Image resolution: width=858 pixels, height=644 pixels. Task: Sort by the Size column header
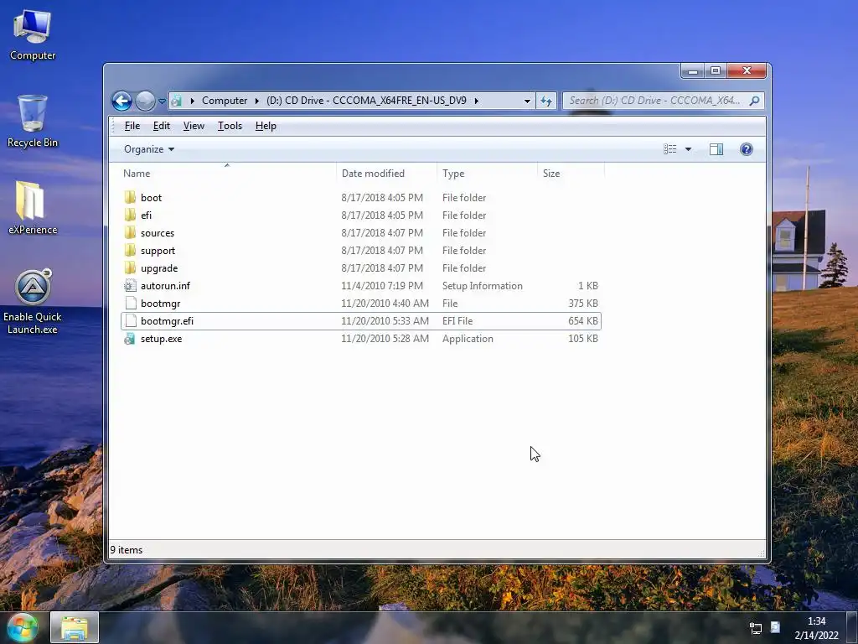pos(571,174)
